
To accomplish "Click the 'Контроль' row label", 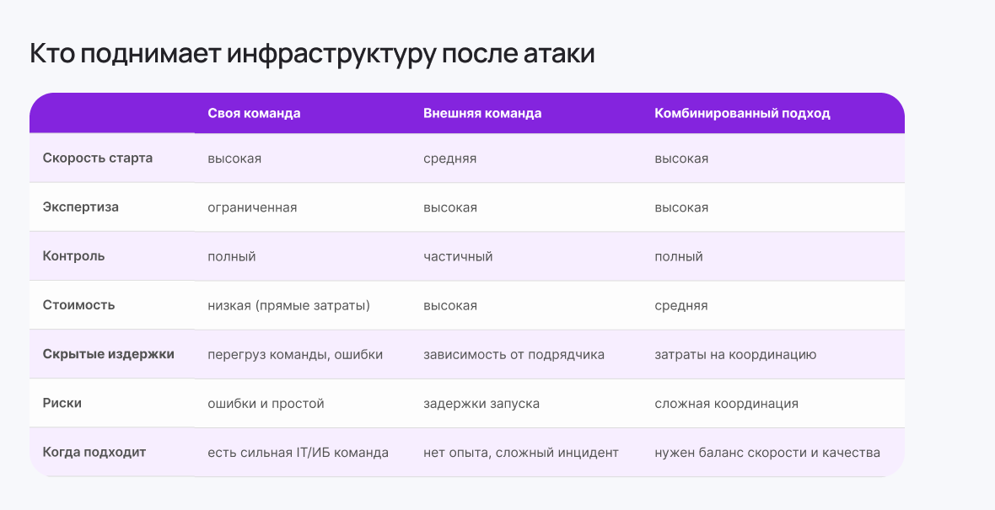I will tap(74, 256).
